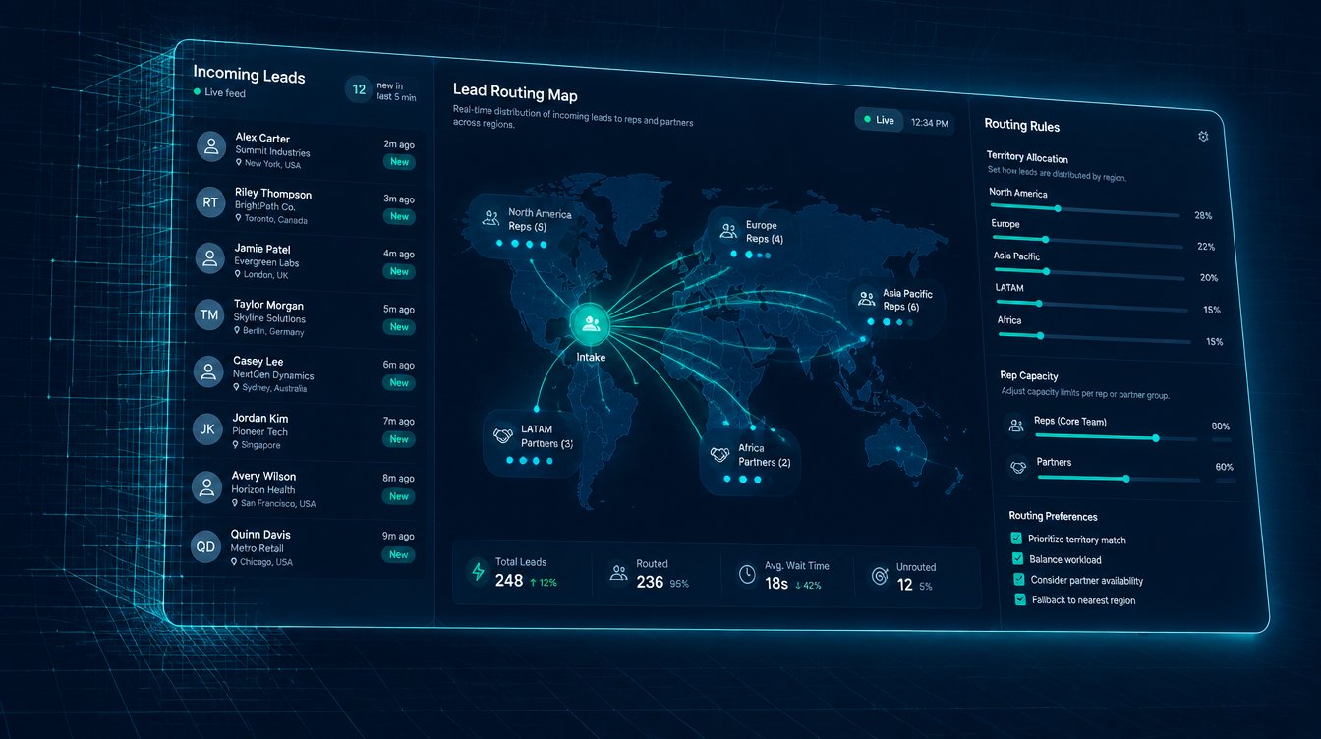Click the Asia Pacific Reps group icon
The image size is (1321, 739).
pyautogui.click(x=865, y=298)
